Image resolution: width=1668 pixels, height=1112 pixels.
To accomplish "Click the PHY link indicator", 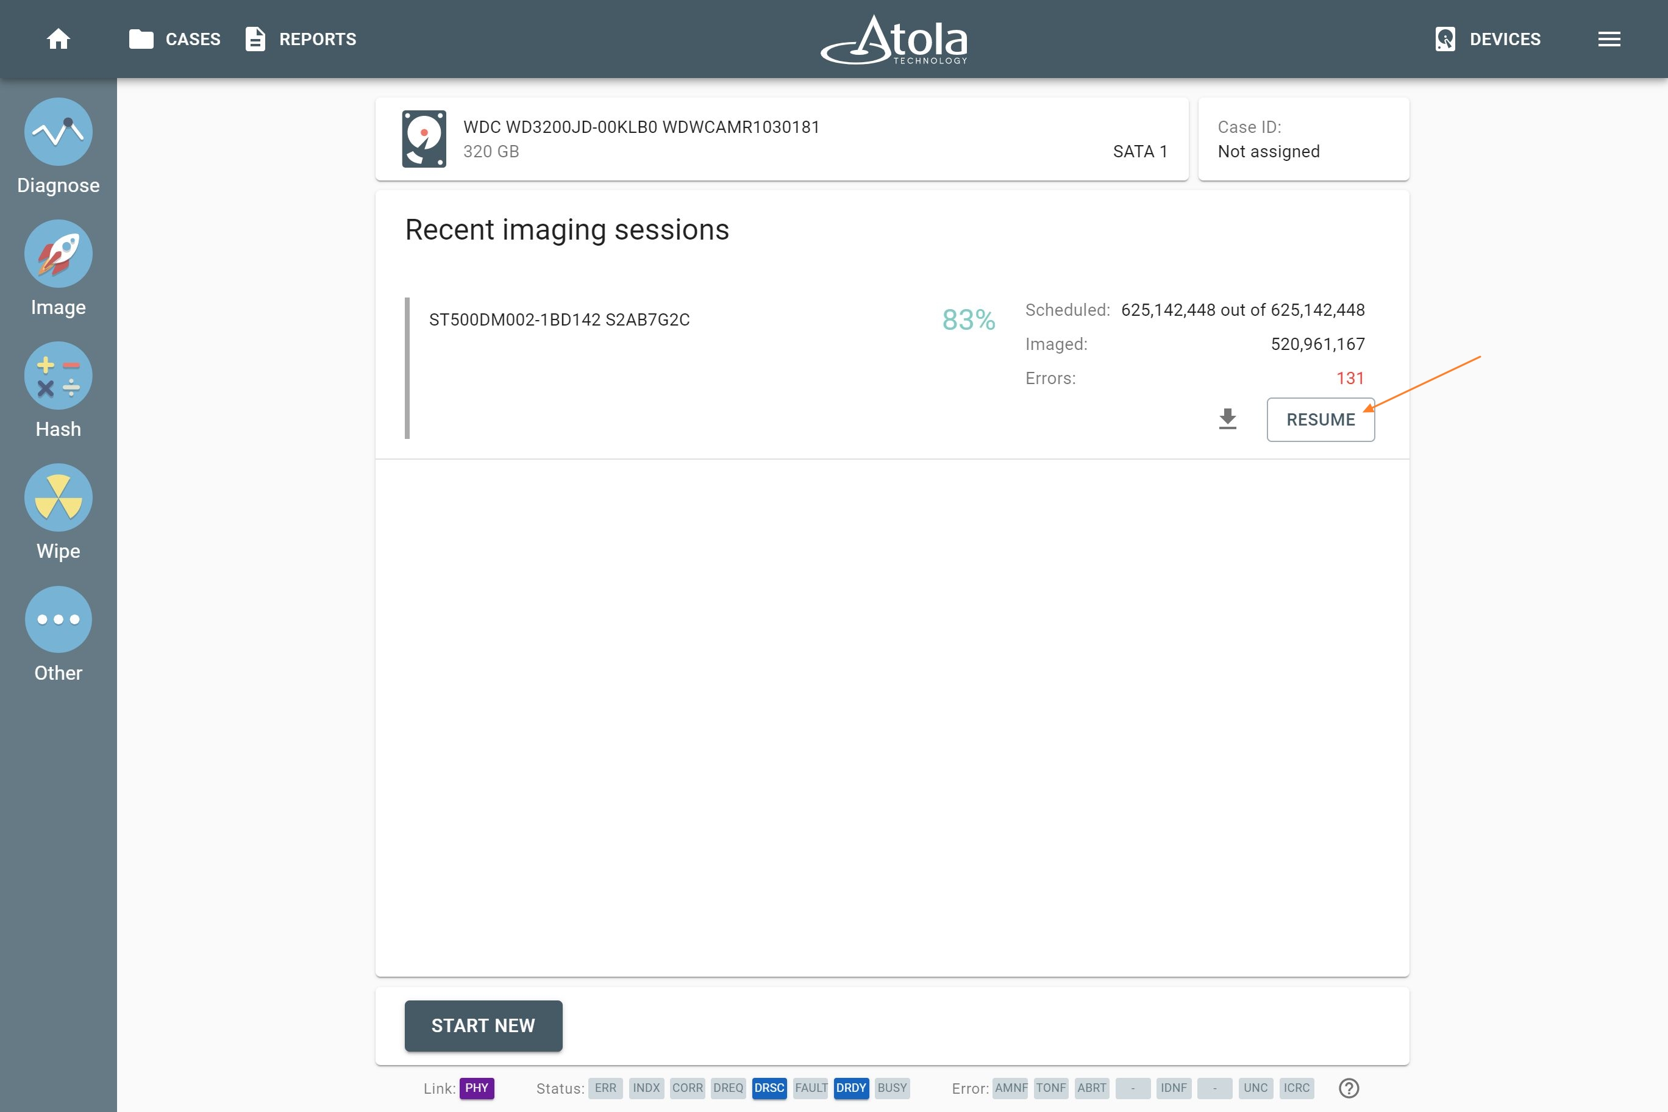I will [477, 1088].
